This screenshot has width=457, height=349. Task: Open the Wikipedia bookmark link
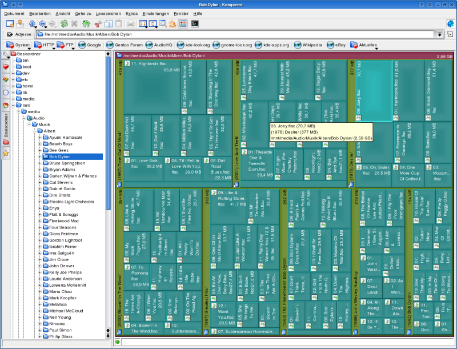click(x=308, y=45)
